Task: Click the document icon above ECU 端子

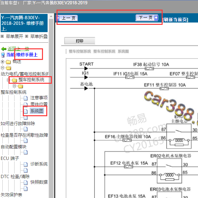Action: pyautogui.click(x=26, y=152)
